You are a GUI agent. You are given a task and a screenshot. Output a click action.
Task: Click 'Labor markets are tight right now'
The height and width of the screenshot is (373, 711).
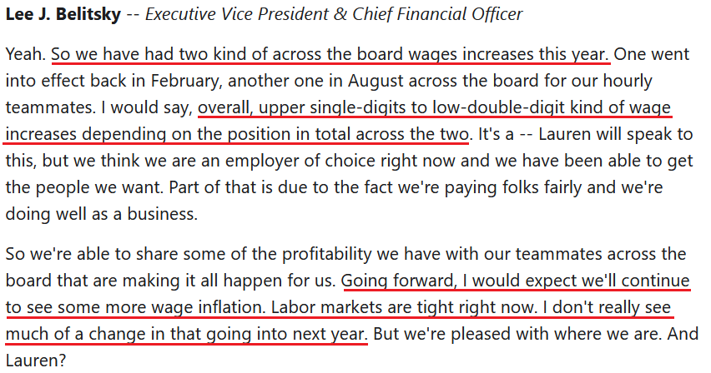[404, 307]
